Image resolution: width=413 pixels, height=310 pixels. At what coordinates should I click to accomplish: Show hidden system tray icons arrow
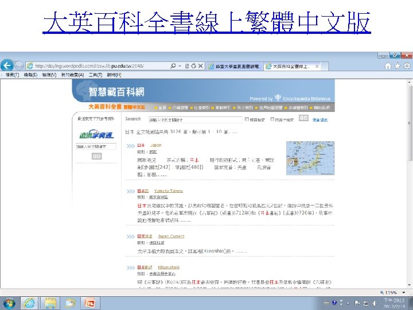(x=348, y=303)
